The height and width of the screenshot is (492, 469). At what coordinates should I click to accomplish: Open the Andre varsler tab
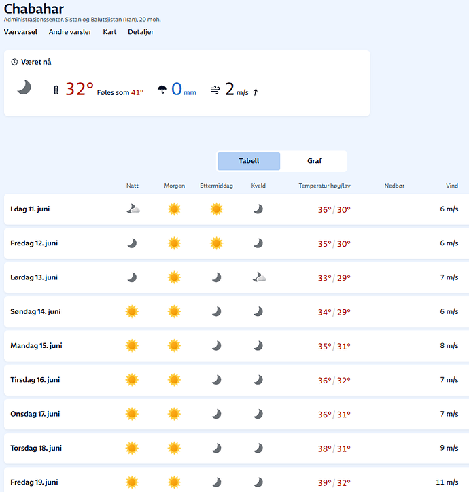pos(70,32)
